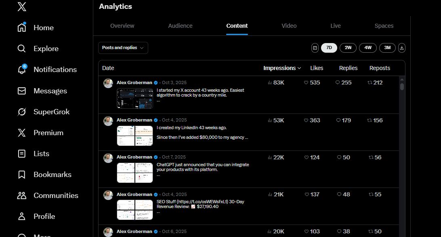Click the reply bubble icon beside 255
Screen dimensions: 441x237
338,82
